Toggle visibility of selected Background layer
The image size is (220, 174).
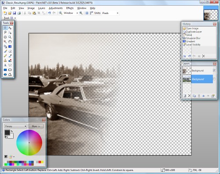point(214,79)
